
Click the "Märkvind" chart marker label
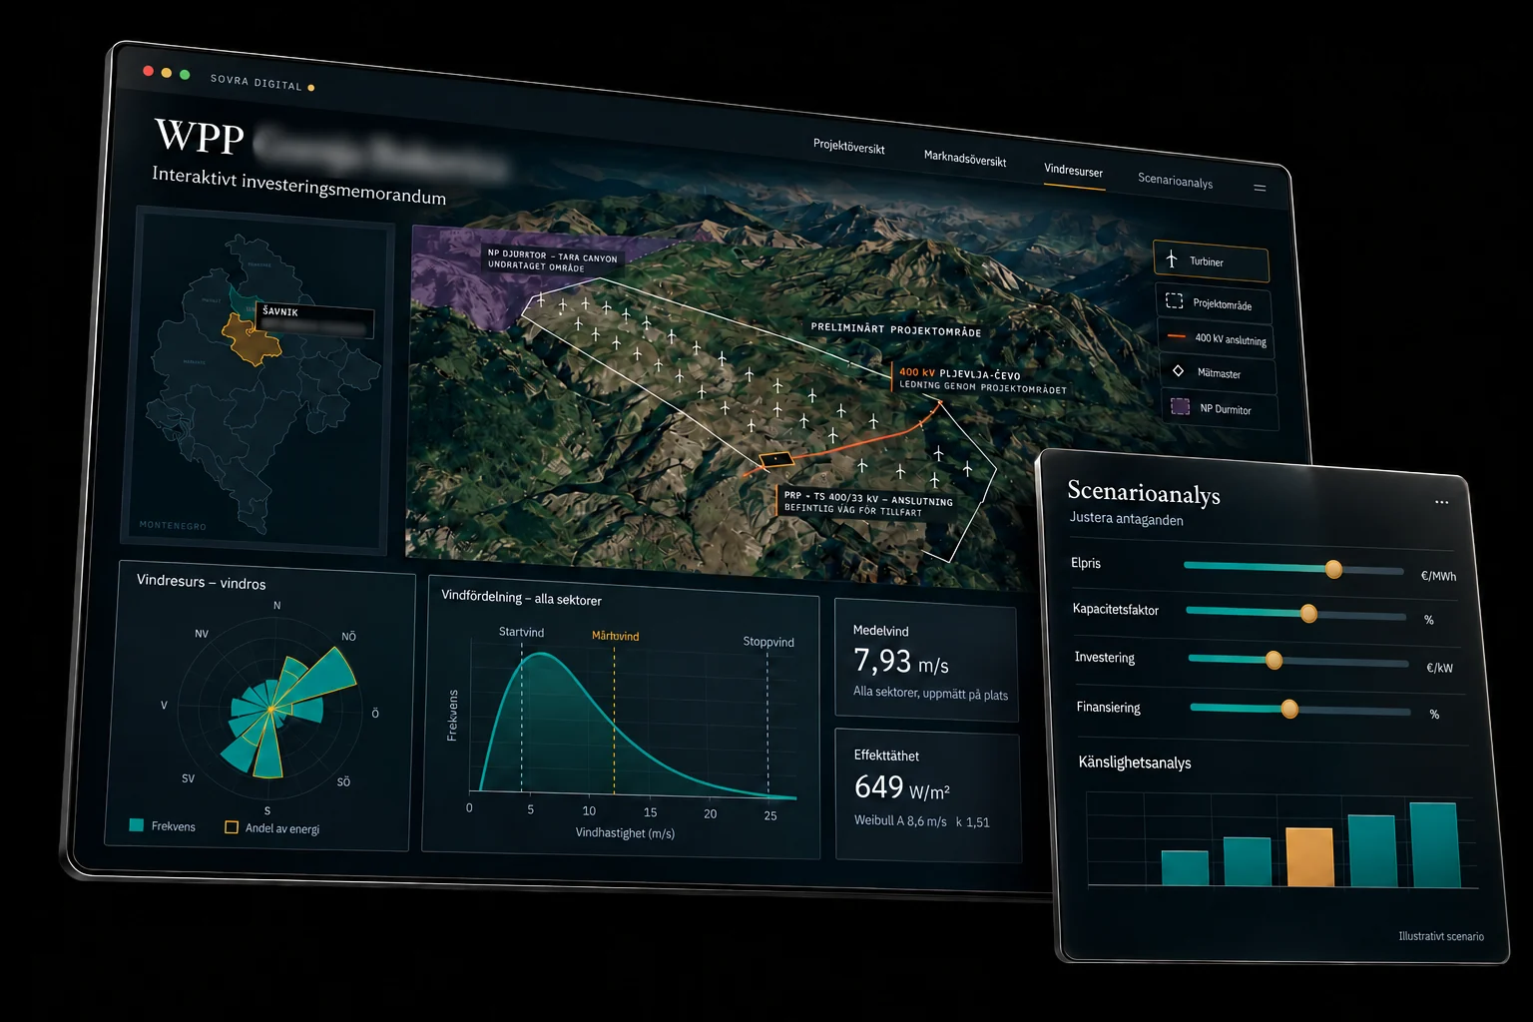click(x=615, y=636)
